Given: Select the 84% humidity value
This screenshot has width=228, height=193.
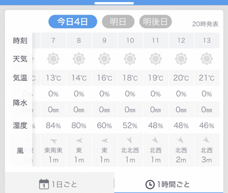Looking at the screenshot, I should (53, 125).
